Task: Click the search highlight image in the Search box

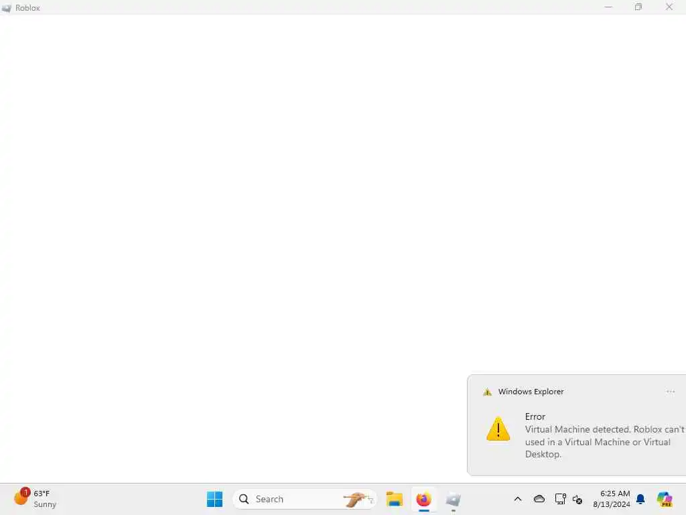Action: [358, 499]
